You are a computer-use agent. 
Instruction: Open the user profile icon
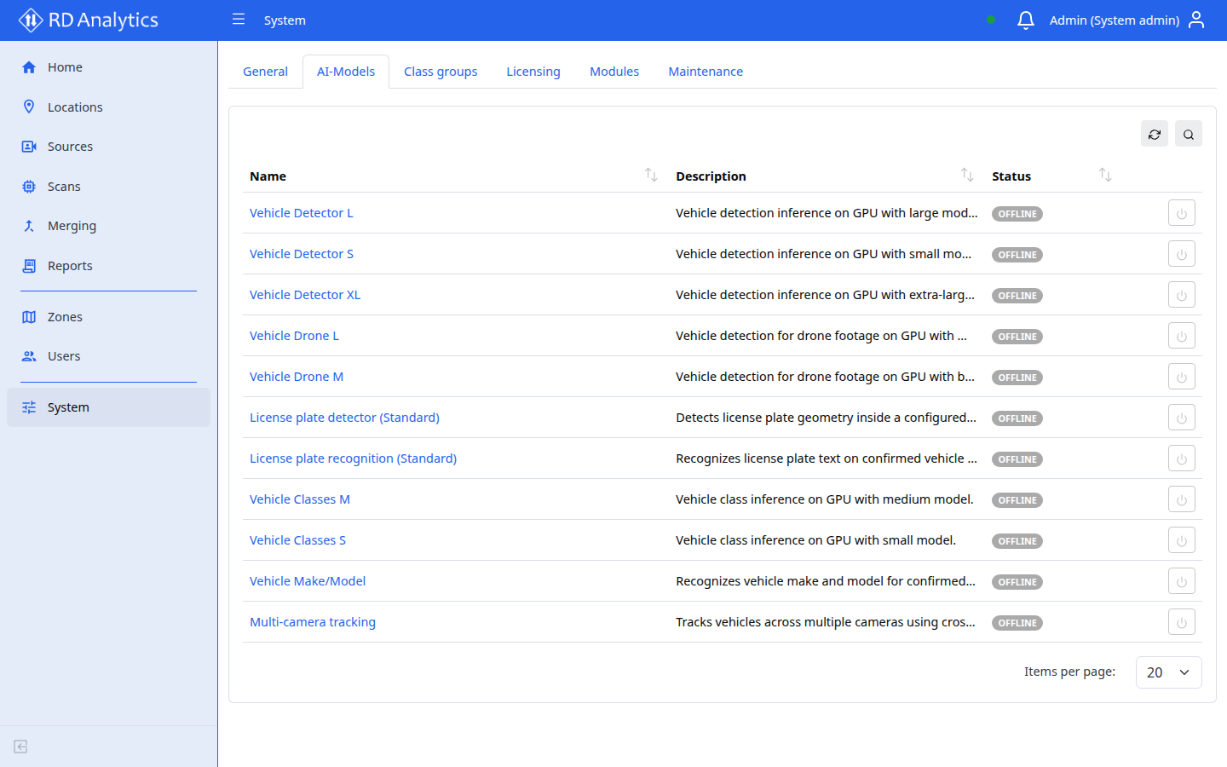(1196, 20)
